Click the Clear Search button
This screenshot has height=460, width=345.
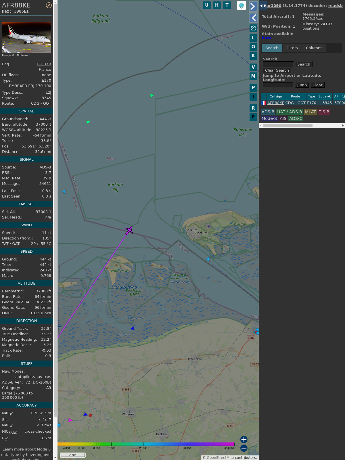tap(277, 70)
